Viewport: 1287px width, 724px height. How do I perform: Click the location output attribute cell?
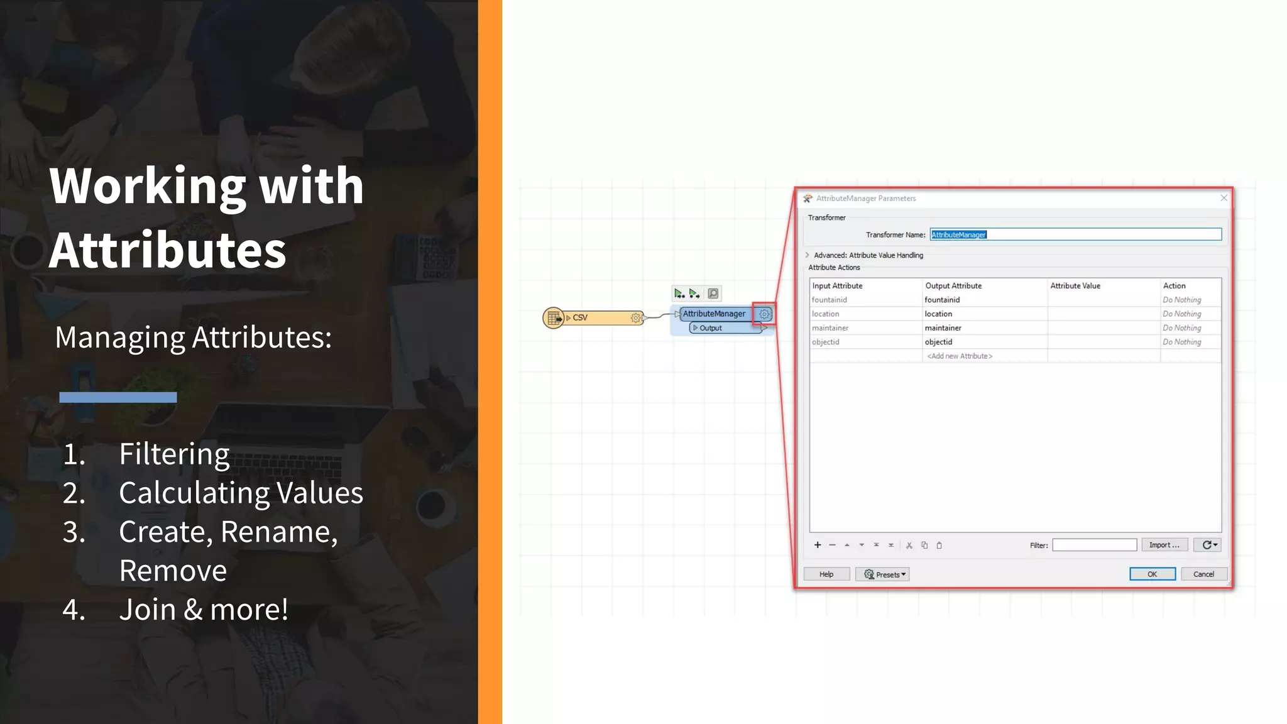[x=985, y=314]
